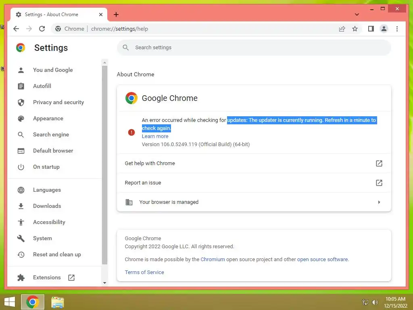Screen dimensions: 413x310
Task: Open File Explorer from the taskbar
Action: (57, 302)
